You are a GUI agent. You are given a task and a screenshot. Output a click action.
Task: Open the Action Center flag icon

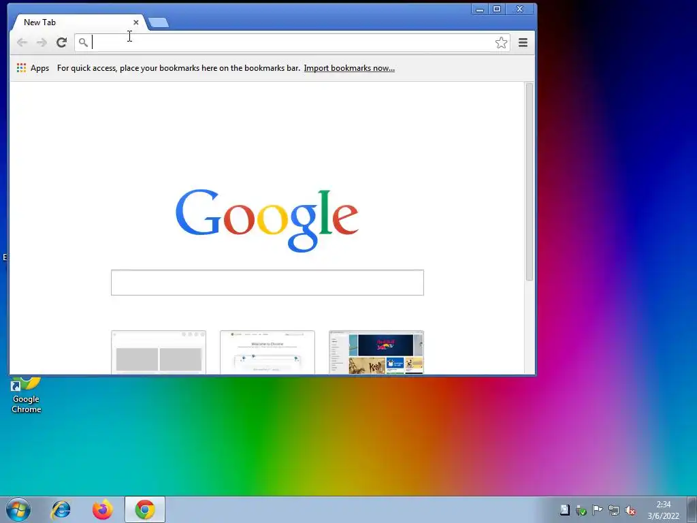tap(598, 509)
